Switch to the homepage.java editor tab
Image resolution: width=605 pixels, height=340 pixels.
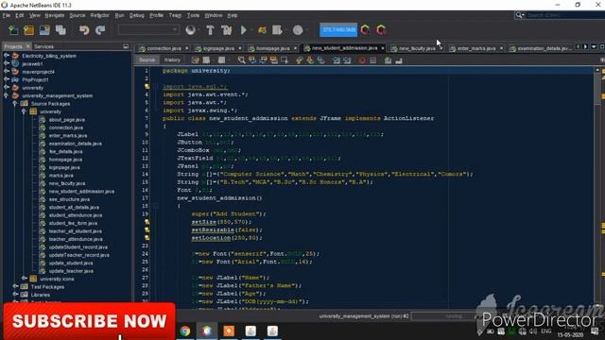(x=273, y=48)
